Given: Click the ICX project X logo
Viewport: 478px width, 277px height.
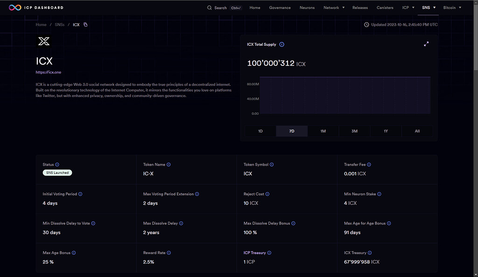Looking at the screenshot, I should (x=44, y=42).
